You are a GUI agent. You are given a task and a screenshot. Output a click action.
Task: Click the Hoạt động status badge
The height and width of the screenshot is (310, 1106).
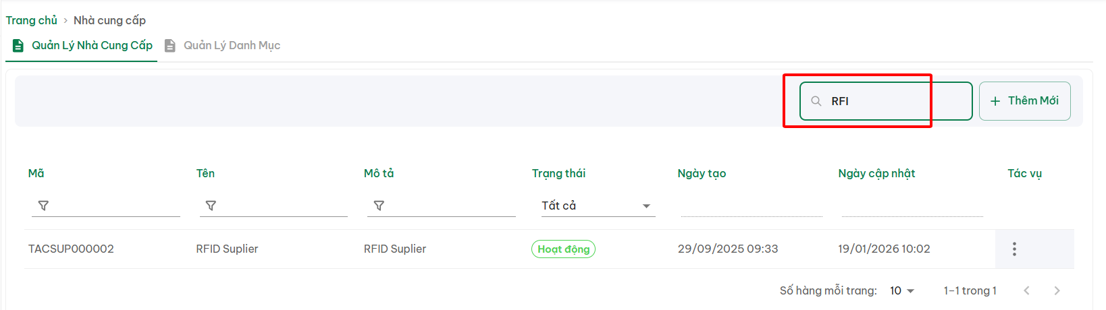click(563, 249)
